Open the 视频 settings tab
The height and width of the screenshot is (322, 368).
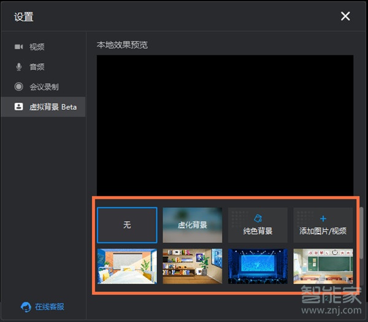[37, 47]
